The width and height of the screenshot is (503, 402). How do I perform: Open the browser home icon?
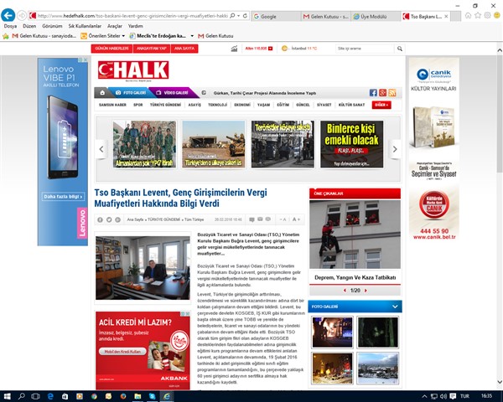click(x=469, y=15)
